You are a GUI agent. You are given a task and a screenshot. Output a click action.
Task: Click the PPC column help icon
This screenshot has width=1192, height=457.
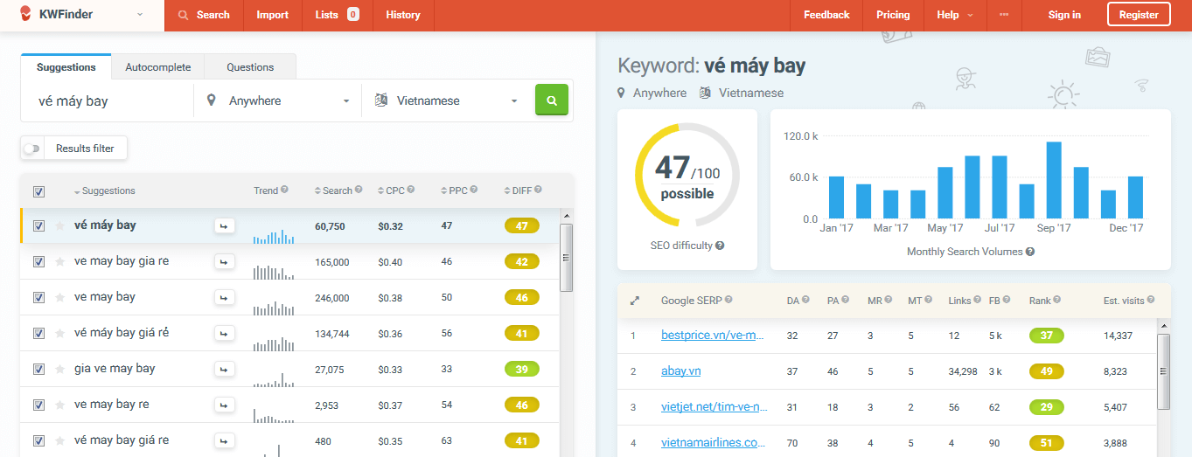pyautogui.click(x=473, y=190)
